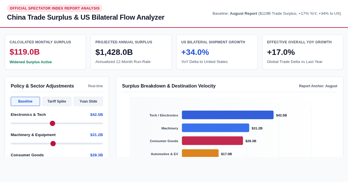The height and width of the screenshot is (182, 348).
Task: Click the Automotive & EV orange bar
Action: (x=200, y=153)
